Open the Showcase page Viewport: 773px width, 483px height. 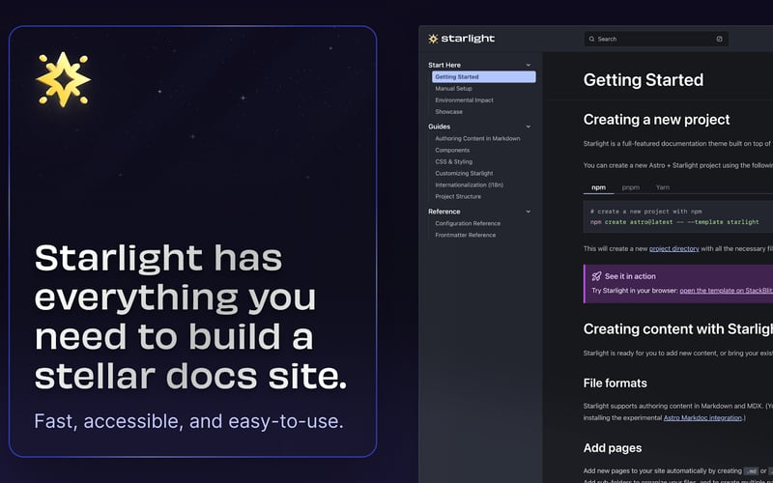(x=448, y=112)
